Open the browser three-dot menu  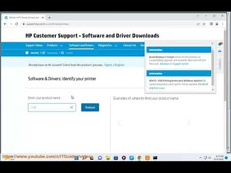tap(223, 24)
